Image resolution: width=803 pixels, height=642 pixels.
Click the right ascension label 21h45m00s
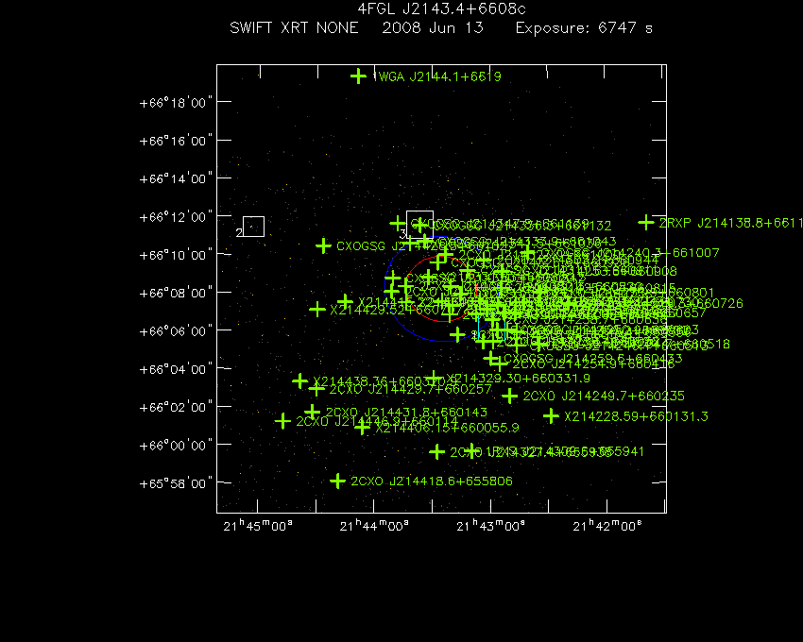pyautogui.click(x=258, y=526)
